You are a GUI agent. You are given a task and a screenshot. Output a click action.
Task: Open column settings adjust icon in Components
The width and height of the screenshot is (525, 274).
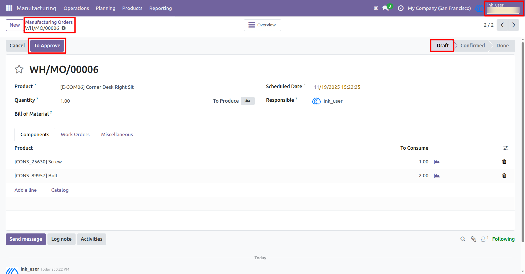coord(506,148)
